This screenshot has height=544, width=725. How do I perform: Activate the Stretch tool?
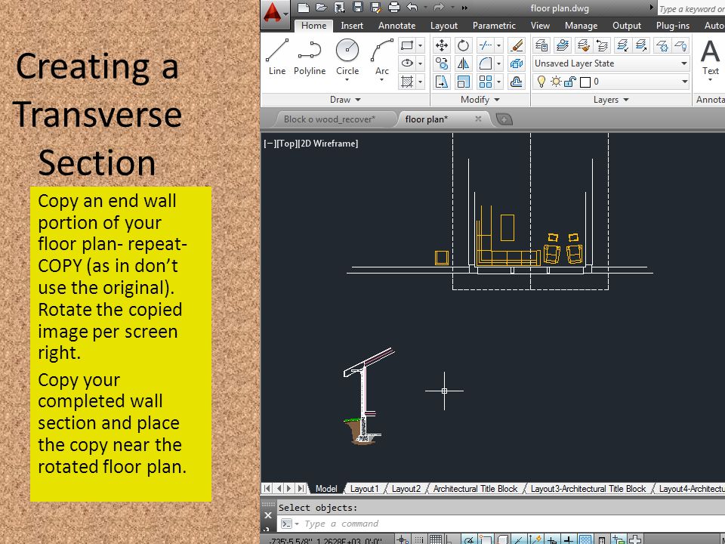[x=442, y=82]
